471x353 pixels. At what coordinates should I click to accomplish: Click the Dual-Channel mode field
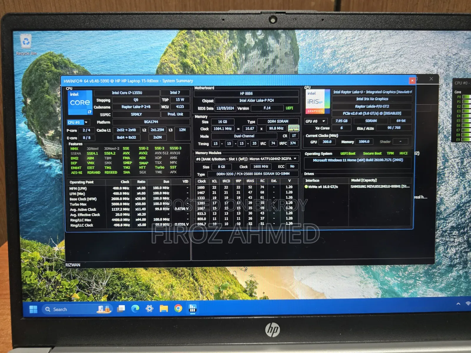244,136
